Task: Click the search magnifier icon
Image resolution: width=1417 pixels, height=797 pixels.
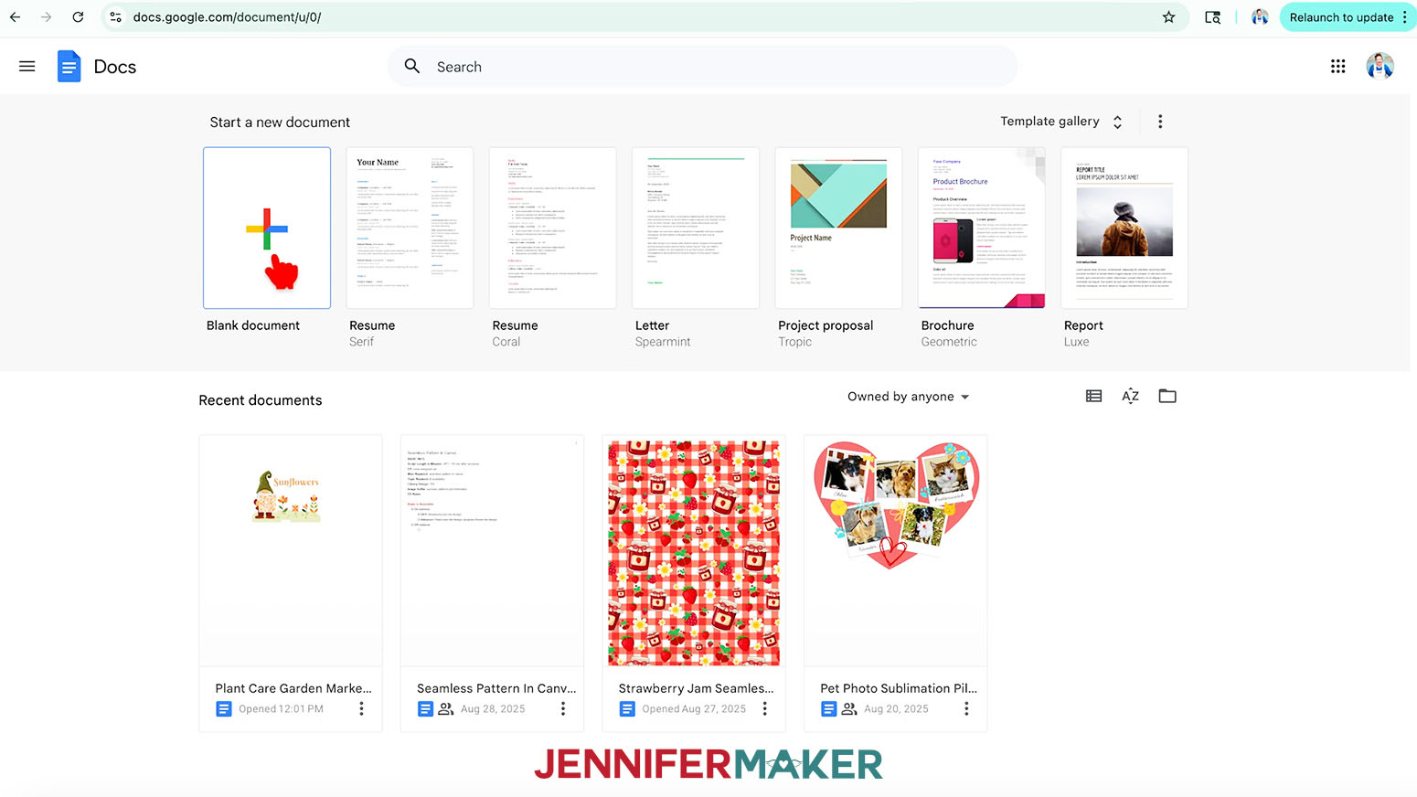Action: (x=412, y=67)
